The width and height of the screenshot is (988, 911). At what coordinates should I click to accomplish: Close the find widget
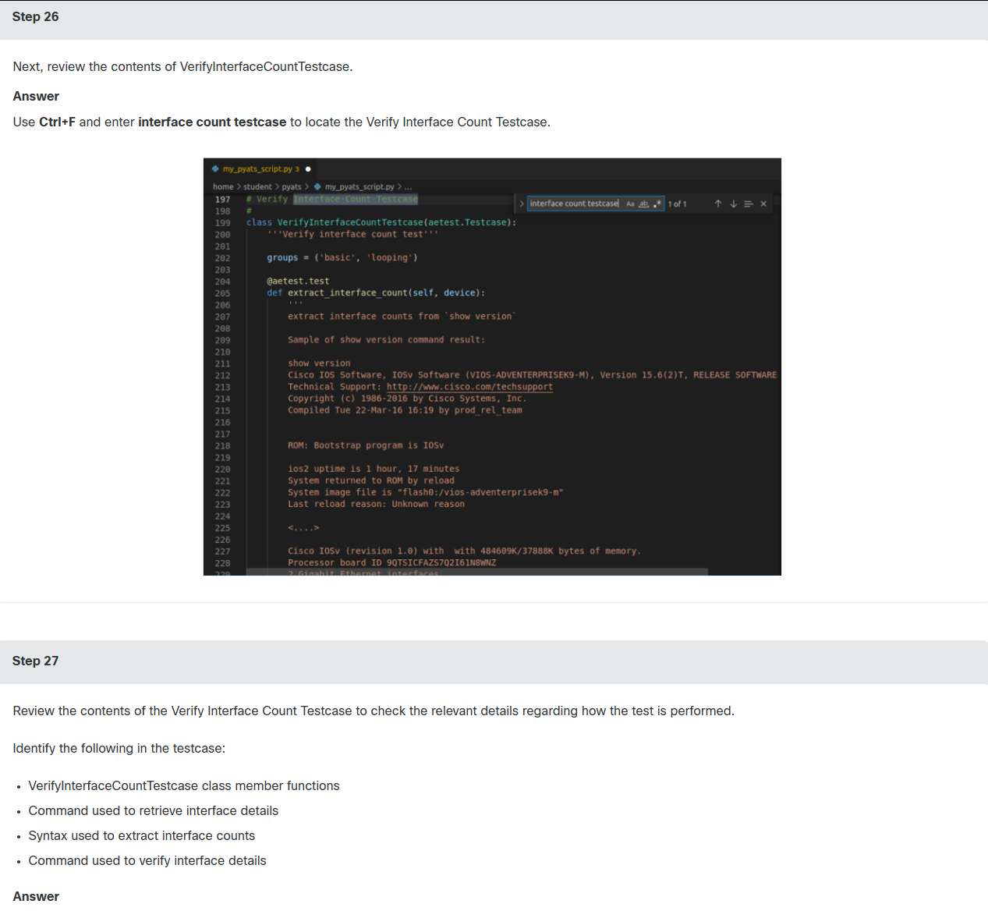(763, 204)
